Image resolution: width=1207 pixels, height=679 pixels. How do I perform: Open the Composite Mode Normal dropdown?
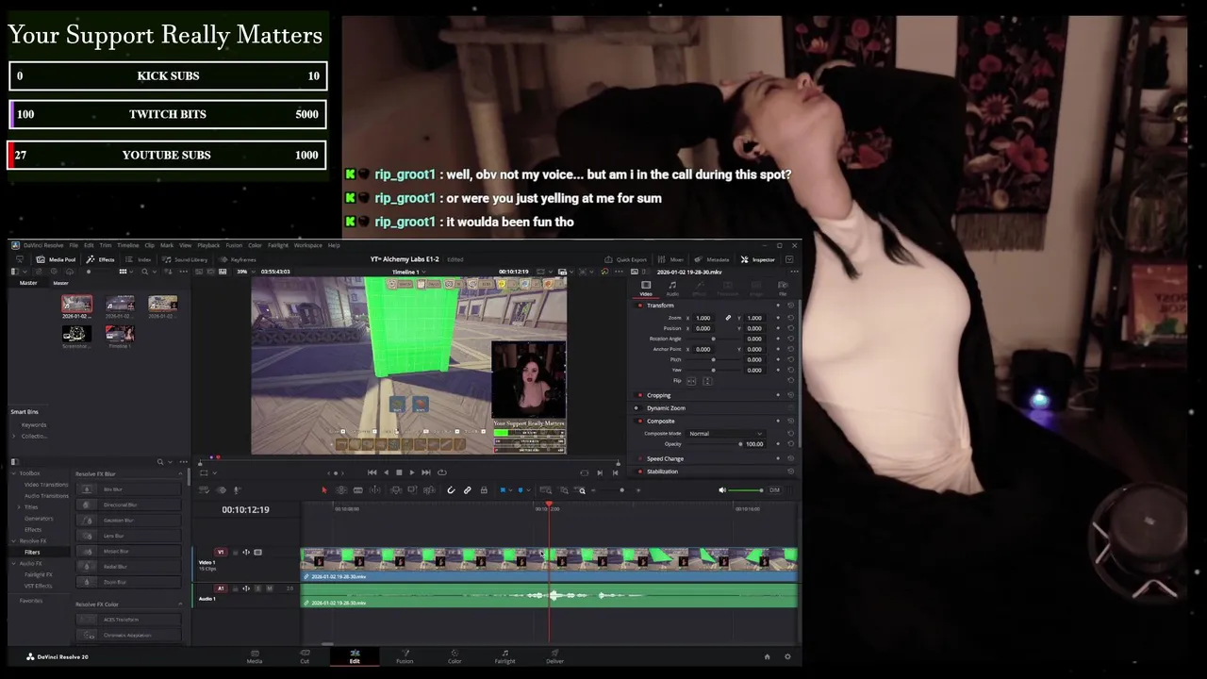[x=726, y=434]
